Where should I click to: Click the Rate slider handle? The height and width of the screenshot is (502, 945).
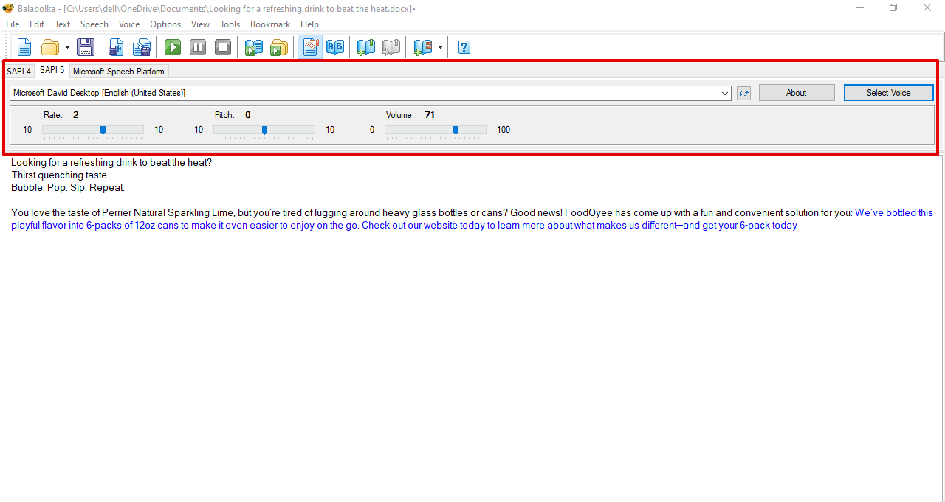click(103, 130)
